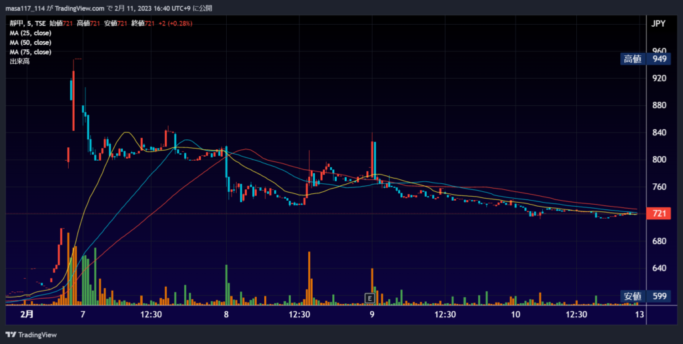Click the 640 price scale label
This screenshot has height=344, width=683.
[659, 268]
